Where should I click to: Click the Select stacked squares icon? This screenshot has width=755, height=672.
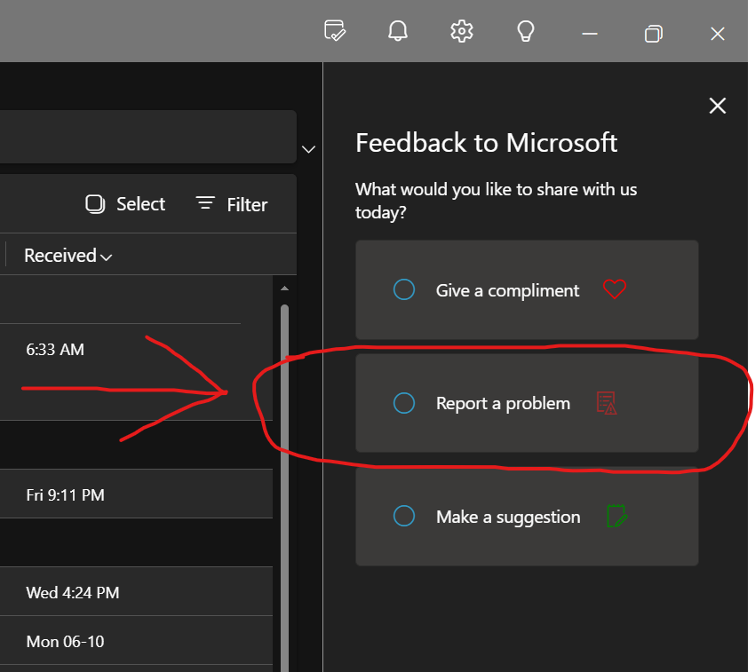(95, 204)
